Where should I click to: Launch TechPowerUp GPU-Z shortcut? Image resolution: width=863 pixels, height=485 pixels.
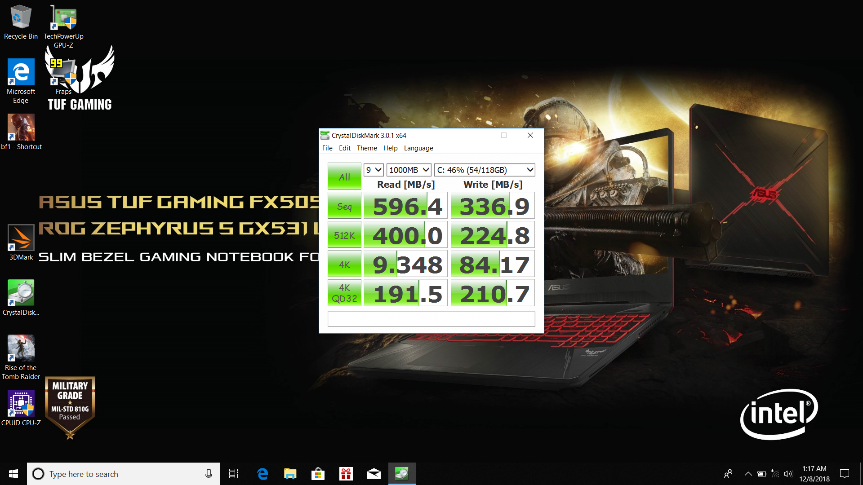(63, 26)
